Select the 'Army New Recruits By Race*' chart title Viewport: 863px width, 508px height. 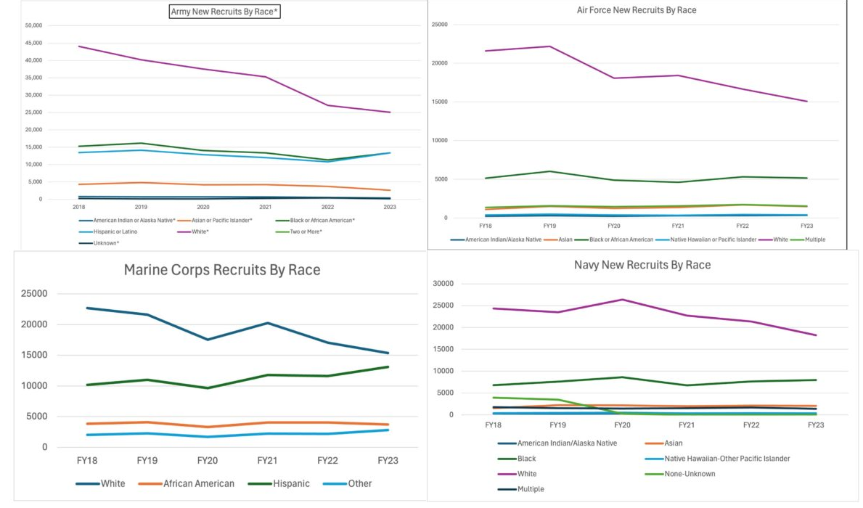(224, 12)
